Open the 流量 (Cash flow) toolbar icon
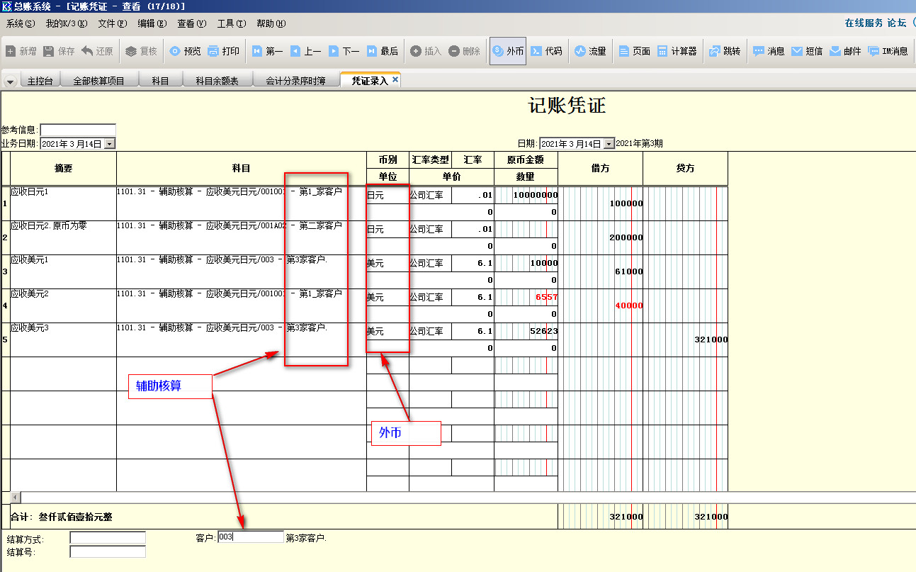 (590, 51)
